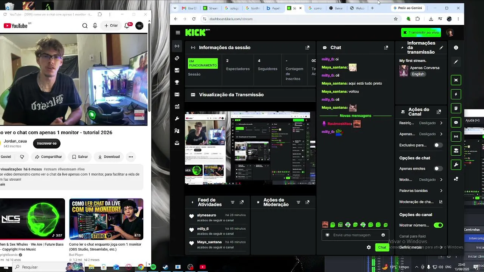Switch to the 'toothi' Google tab

(x=252, y=8)
